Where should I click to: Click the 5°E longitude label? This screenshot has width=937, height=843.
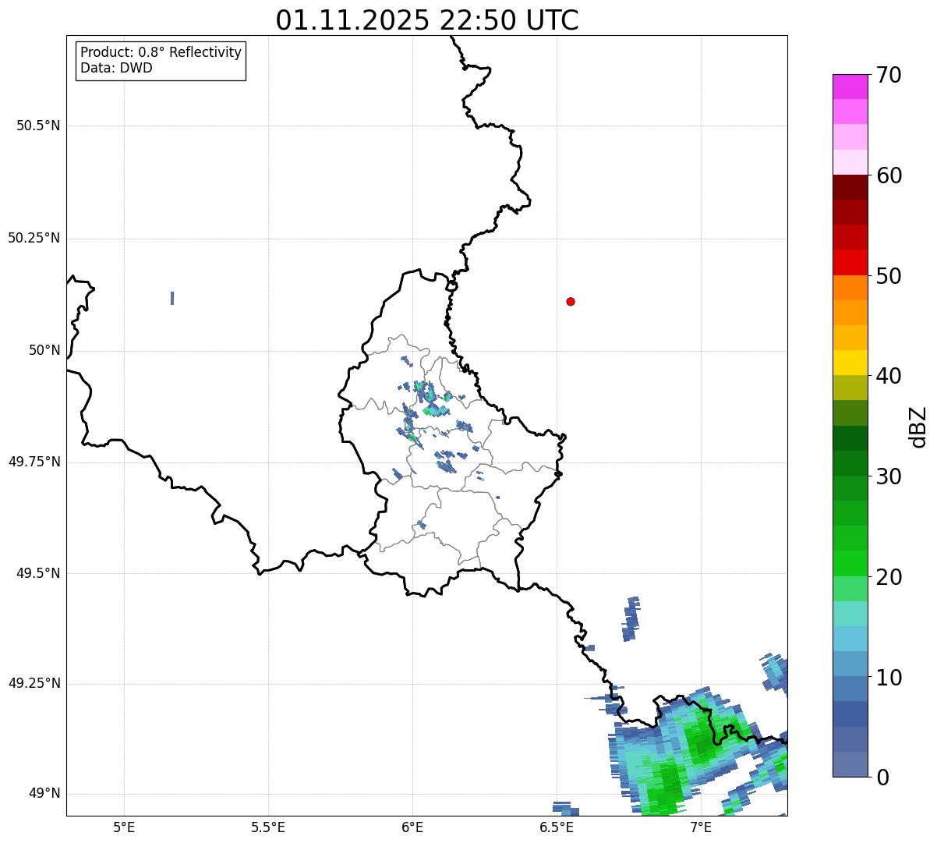[x=124, y=827]
